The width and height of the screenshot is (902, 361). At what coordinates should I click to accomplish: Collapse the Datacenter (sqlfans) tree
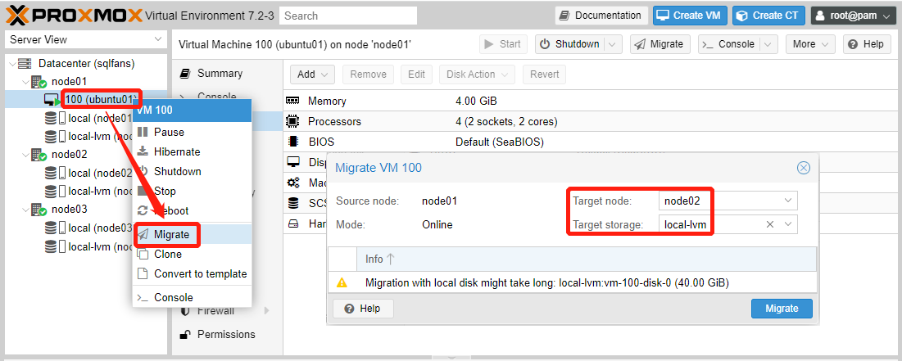(12, 63)
